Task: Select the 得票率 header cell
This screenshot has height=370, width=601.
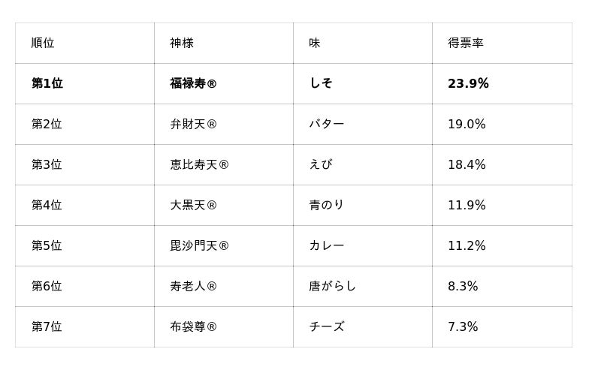Action: click(x=502, y=43)
